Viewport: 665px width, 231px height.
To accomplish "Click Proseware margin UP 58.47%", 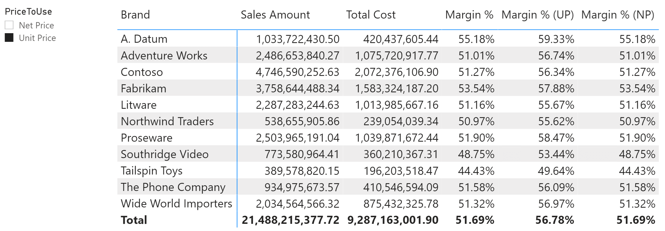I will pos(556,138).
